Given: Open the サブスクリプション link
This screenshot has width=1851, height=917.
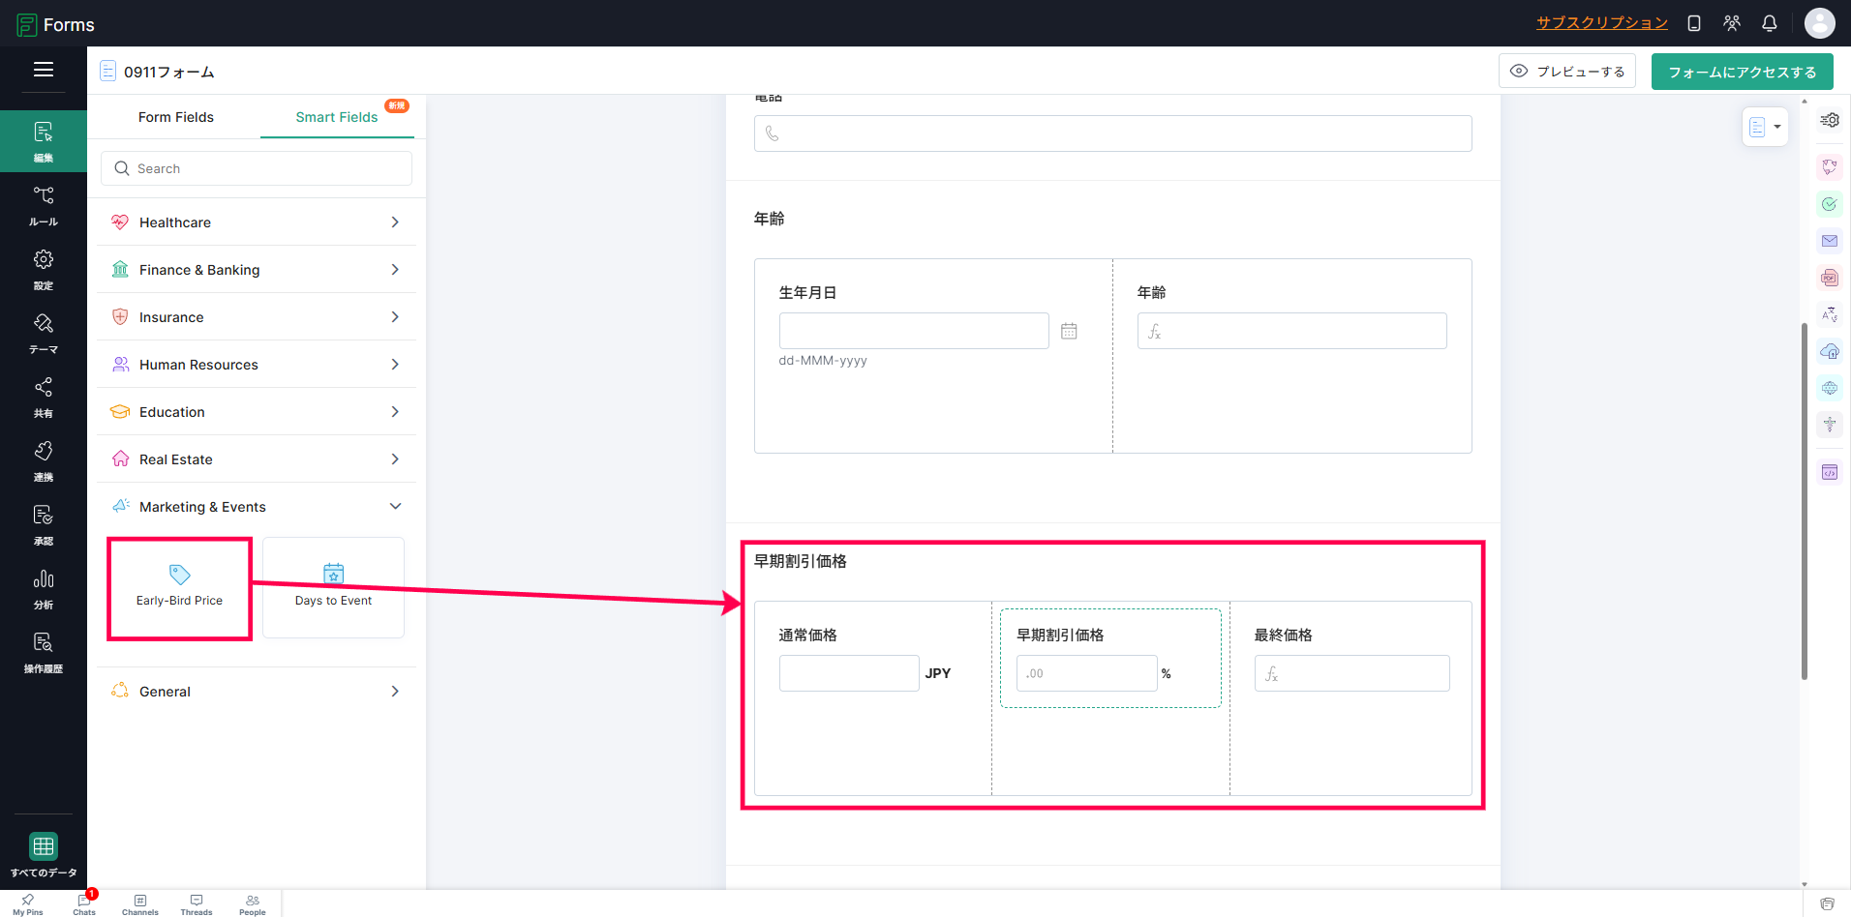Looking at the screenshot, I should tap(1602, 23).
